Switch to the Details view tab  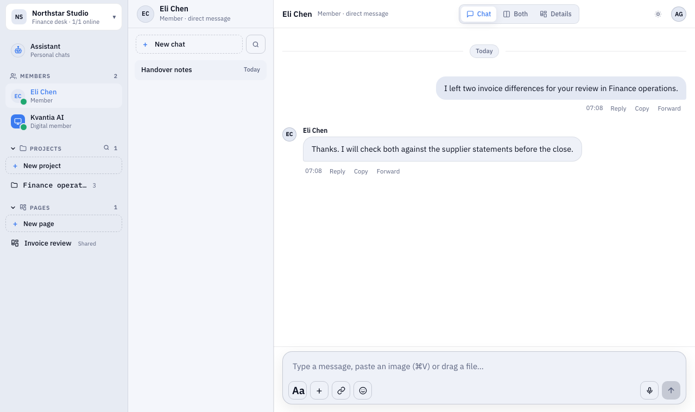pos(555,14)
